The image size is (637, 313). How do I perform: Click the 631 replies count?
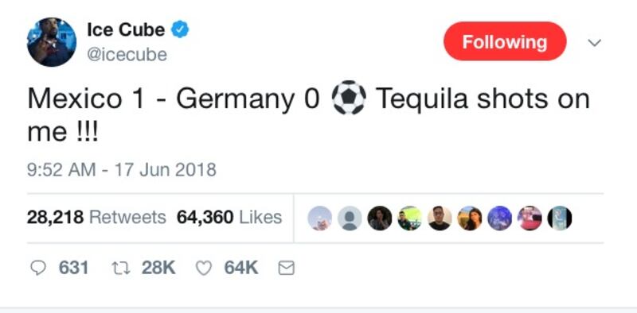point(73,268)
